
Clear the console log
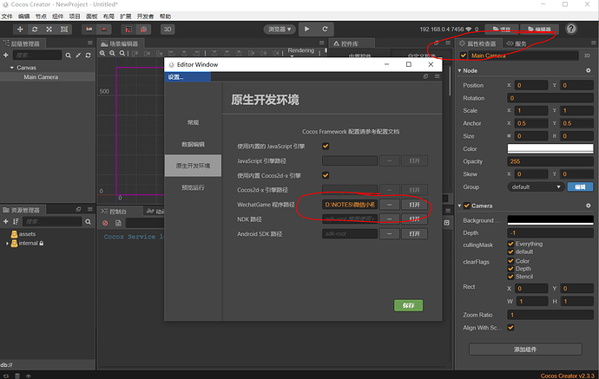[105, 223]
